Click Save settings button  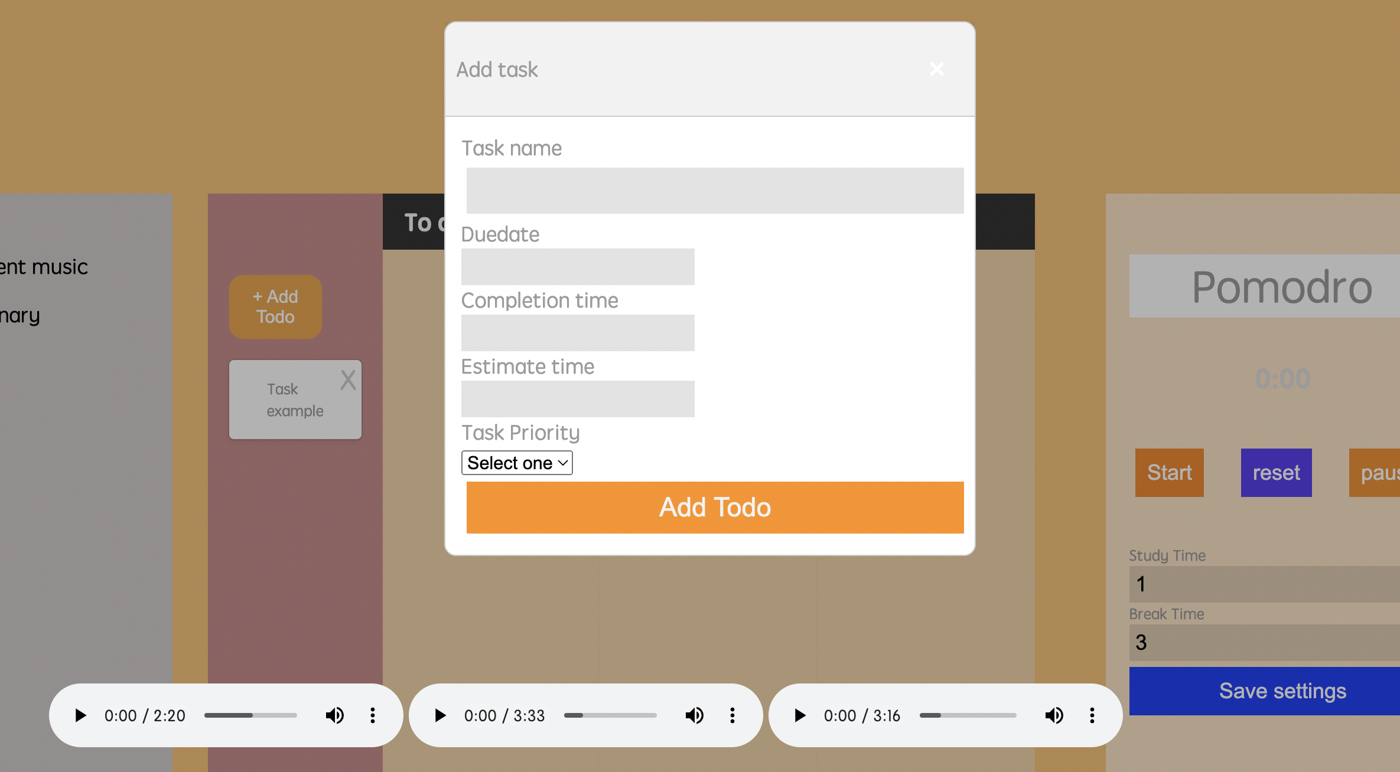pyautogui.click(x=1282, y=691)
